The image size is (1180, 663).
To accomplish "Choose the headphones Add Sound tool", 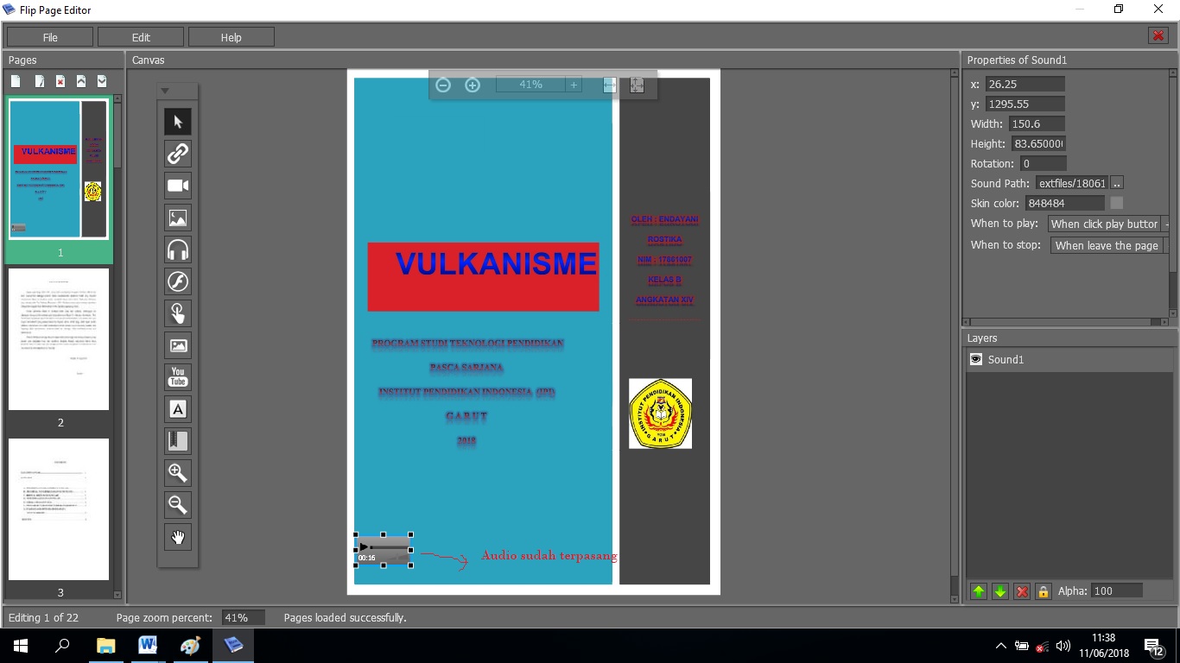I will pos(178,249).
